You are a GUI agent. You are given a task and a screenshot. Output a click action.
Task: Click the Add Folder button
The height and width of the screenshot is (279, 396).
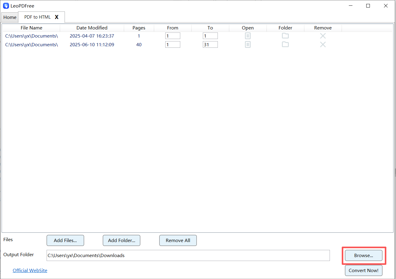[121, 240]
